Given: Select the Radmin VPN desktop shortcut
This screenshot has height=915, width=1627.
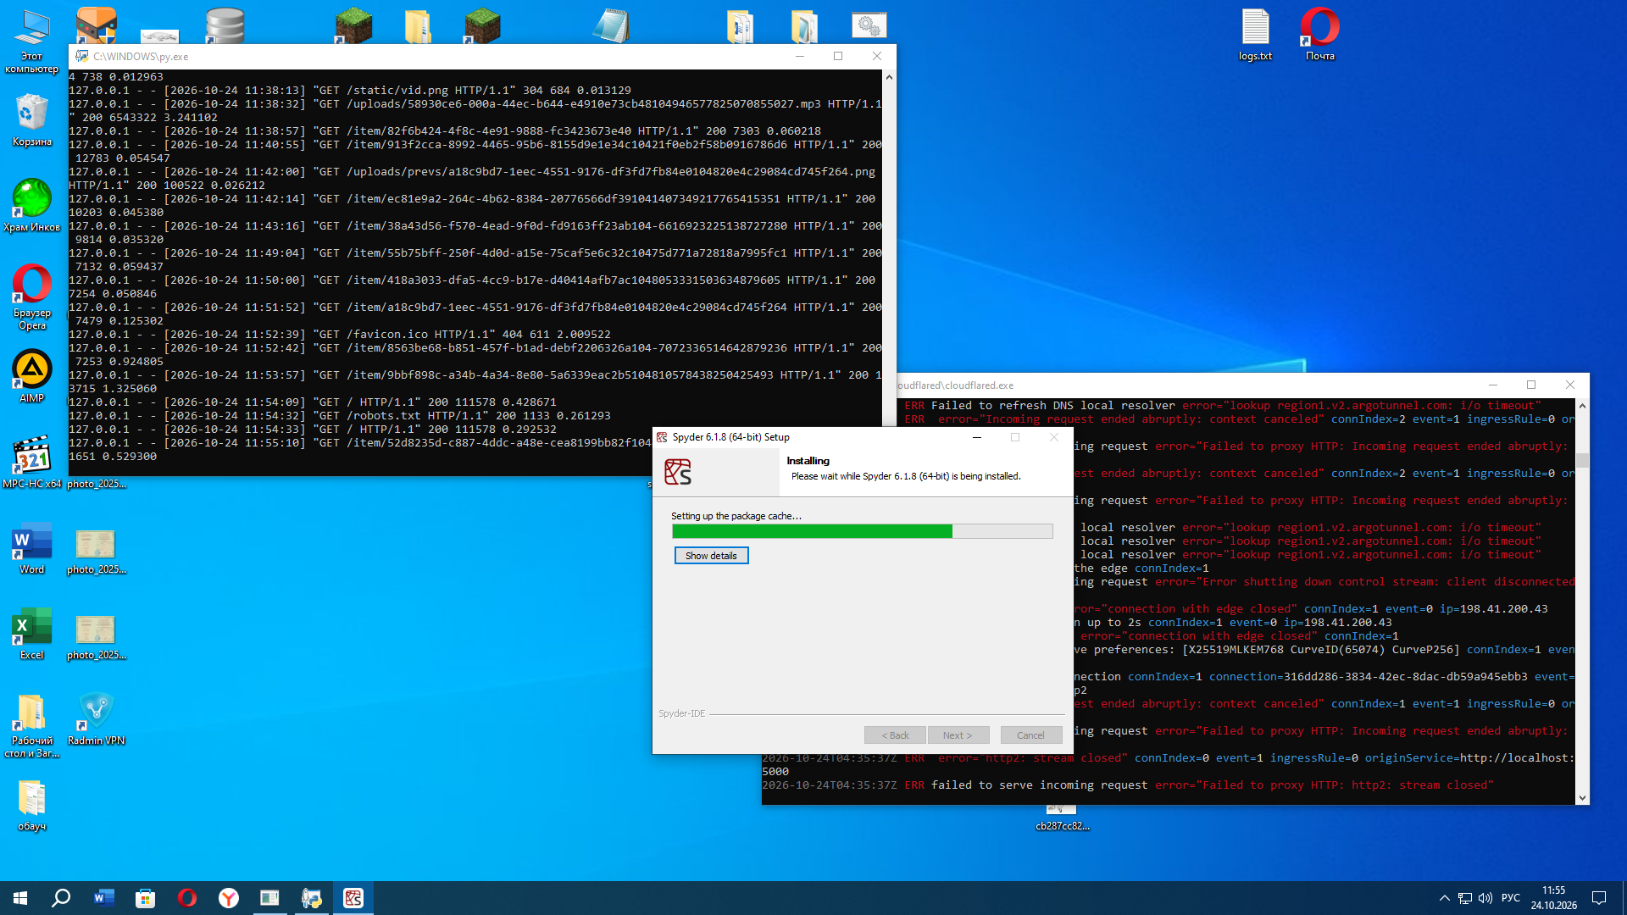Looking at the screenshot, I should pos(97,718).
